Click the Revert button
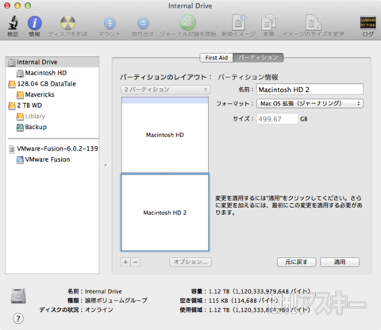This screenshot has height=330, width=381. (x=296, y=262)
